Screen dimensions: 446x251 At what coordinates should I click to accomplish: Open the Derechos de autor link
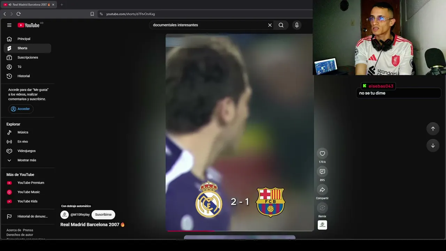[20, 235]
